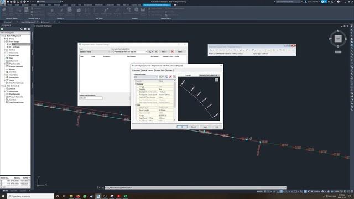The height and width of the screenshot is (199, 354).
Task: Delete the selected label with red X in Alignment Labels
Action: 172,51
